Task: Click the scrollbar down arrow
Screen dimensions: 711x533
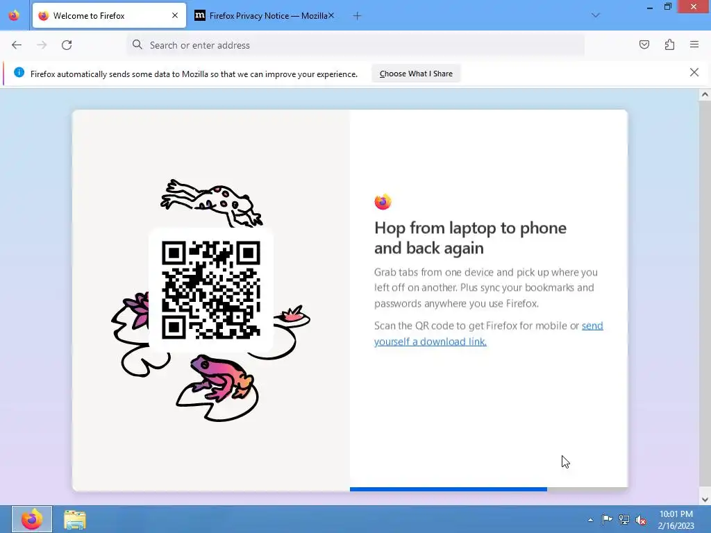Action: coord(705,500)
